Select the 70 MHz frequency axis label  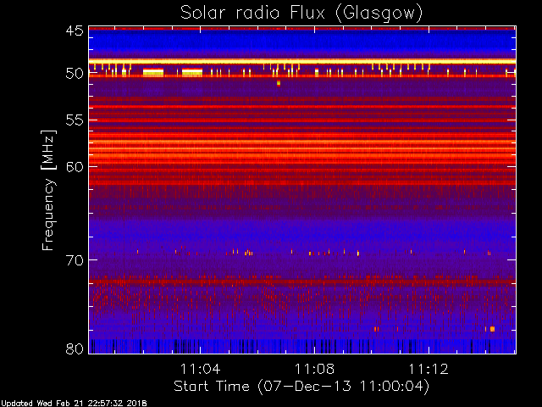pyautogui.click(x=75, y=260)
